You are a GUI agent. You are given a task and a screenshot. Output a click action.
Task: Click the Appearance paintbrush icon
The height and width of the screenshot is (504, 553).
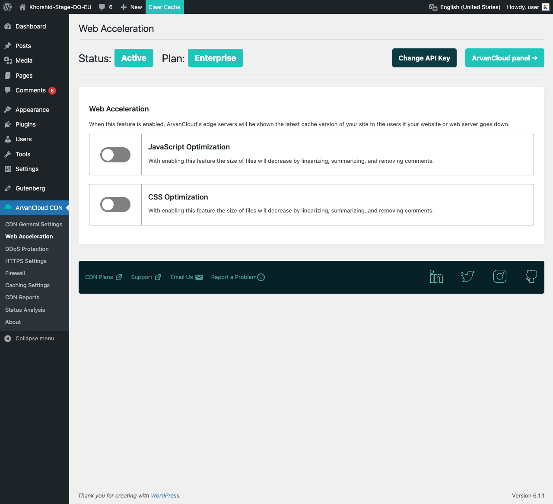[8, 110]
